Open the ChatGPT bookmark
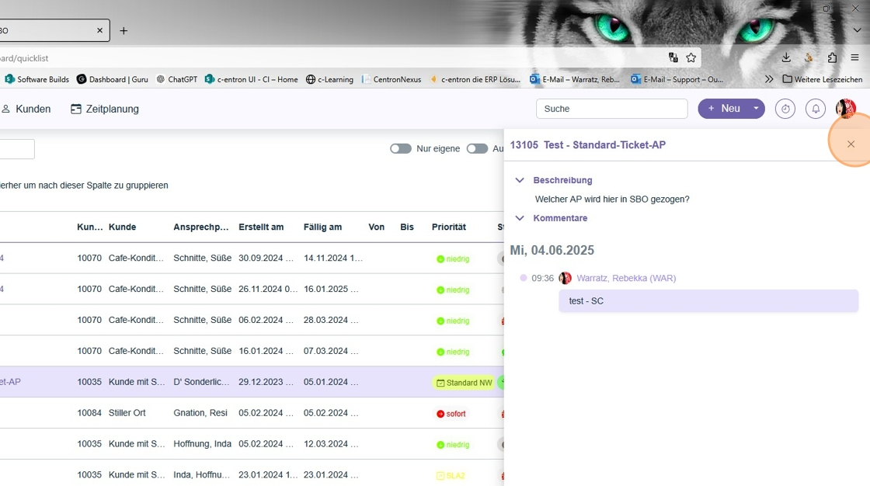 pos(177,79)
